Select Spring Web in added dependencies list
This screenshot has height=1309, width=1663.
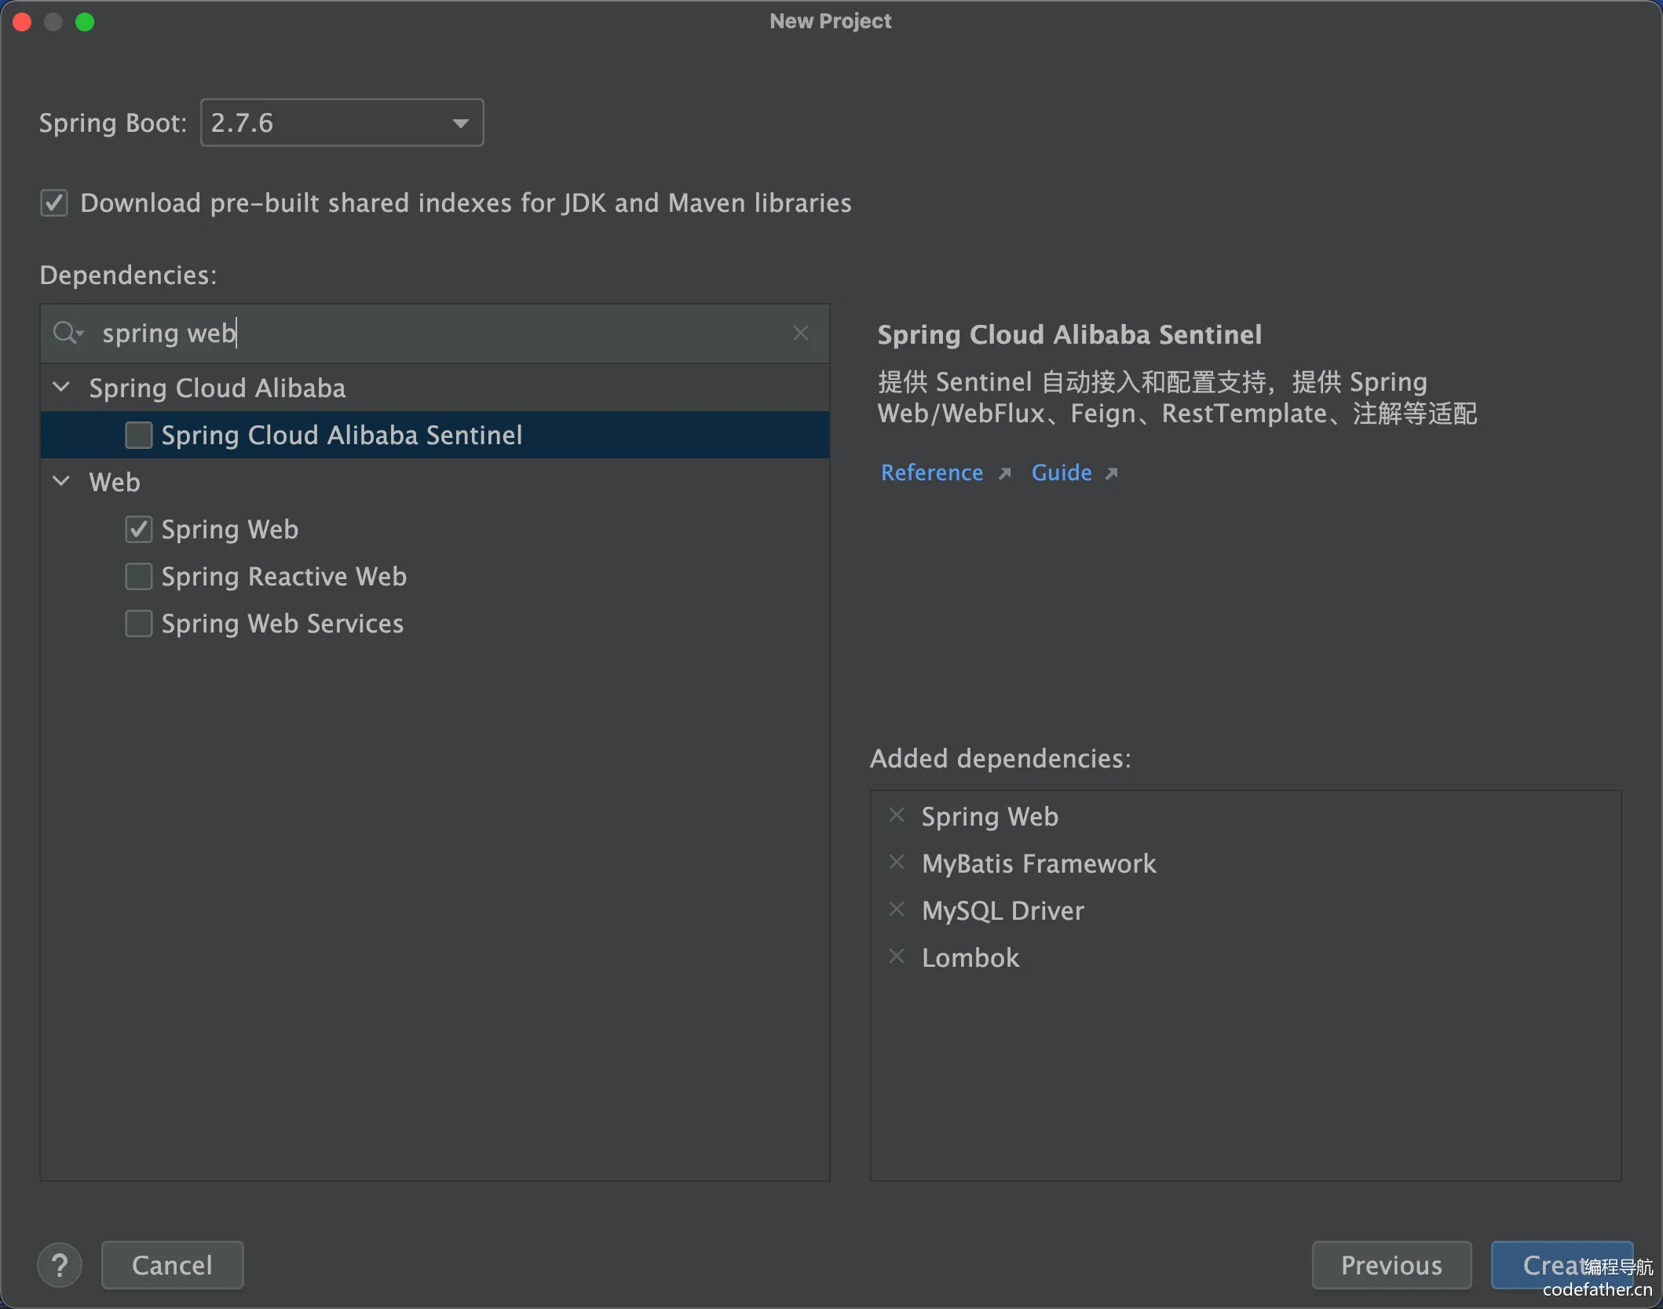coord(990,816)
